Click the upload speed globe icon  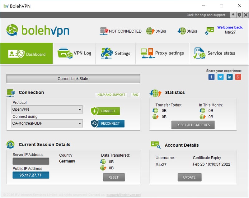tap(150, 31)
